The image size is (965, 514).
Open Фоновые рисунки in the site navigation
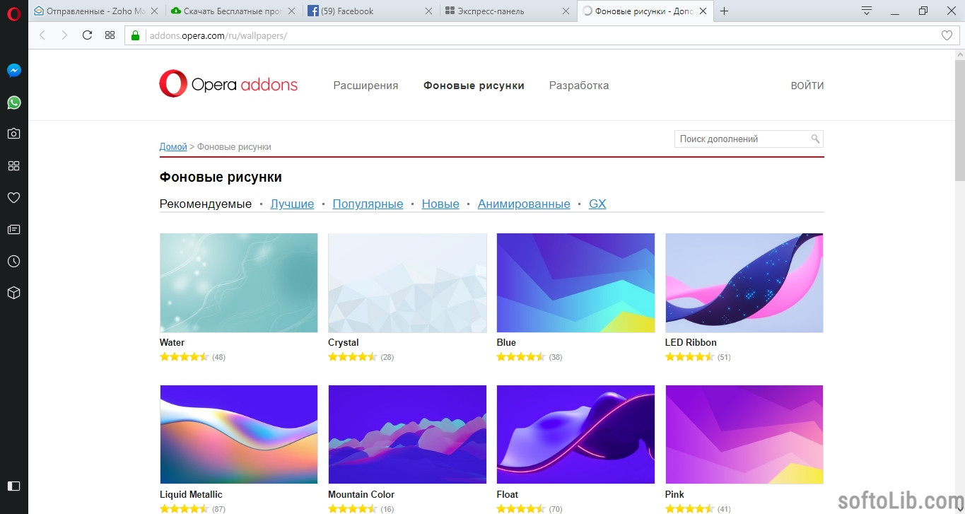pyautogui.click(x=474, y=86)
